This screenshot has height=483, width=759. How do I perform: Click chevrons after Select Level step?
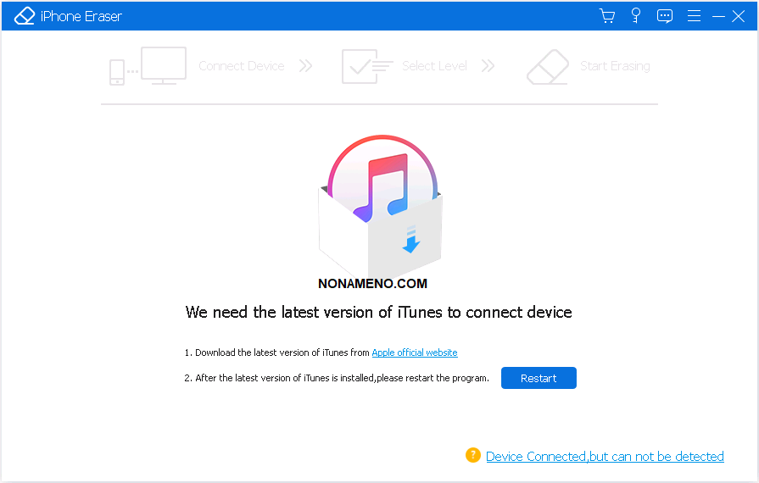pyautogui.click(x=488, y=66)
